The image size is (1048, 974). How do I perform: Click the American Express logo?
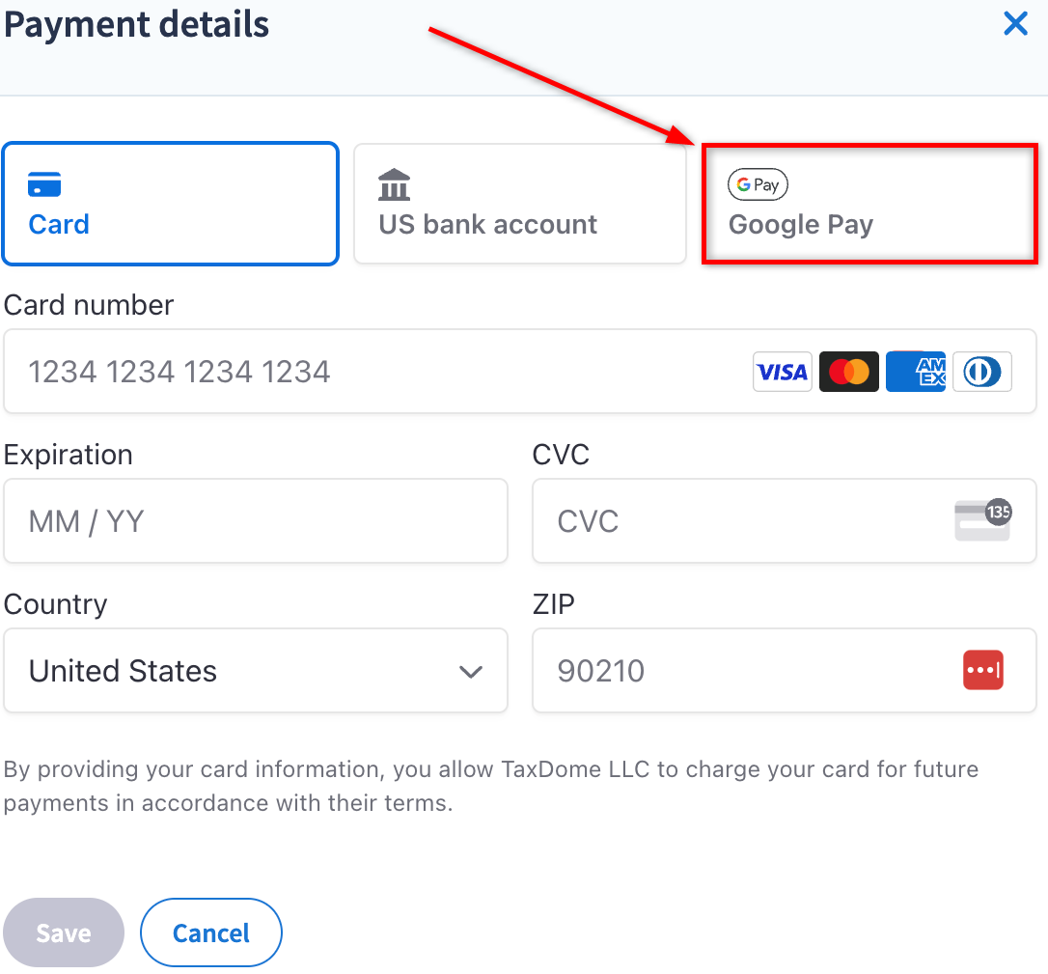click(915, 372)
